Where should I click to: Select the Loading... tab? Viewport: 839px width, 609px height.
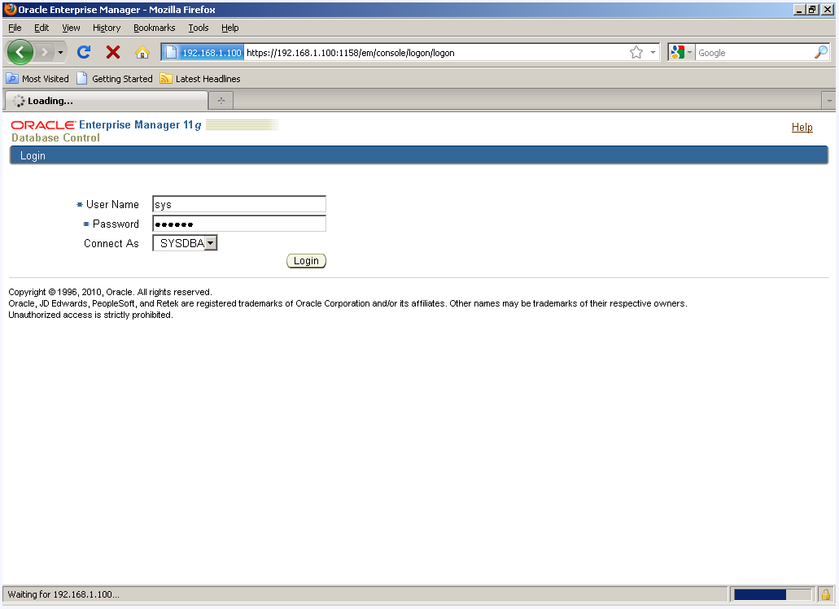click(106, 101)
